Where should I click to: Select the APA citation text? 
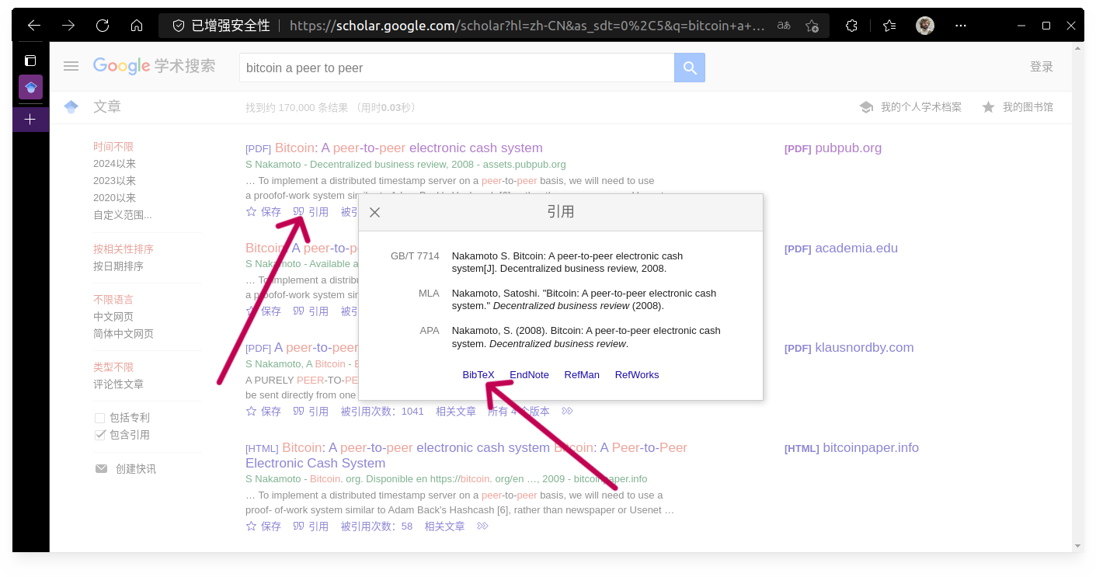tap(586, 337)
